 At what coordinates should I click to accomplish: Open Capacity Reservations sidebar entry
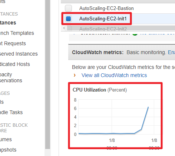[11, 77]
